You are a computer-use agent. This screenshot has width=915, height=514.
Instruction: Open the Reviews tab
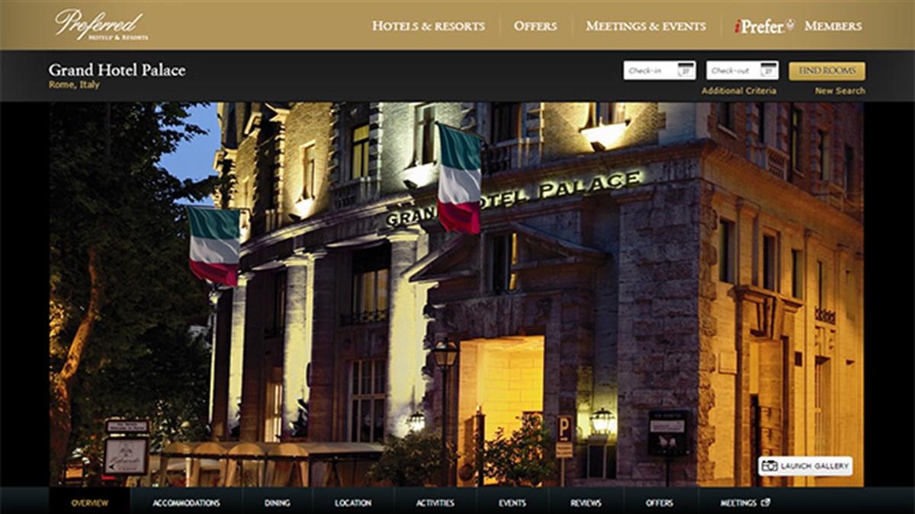click(x=586, y=503)
